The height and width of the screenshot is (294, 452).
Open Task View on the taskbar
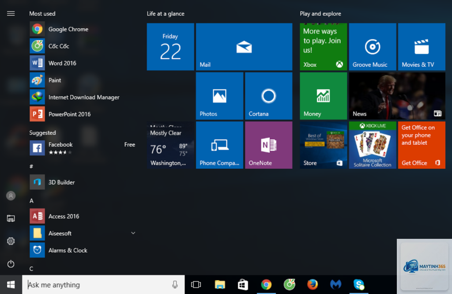(x=196, y=285)
